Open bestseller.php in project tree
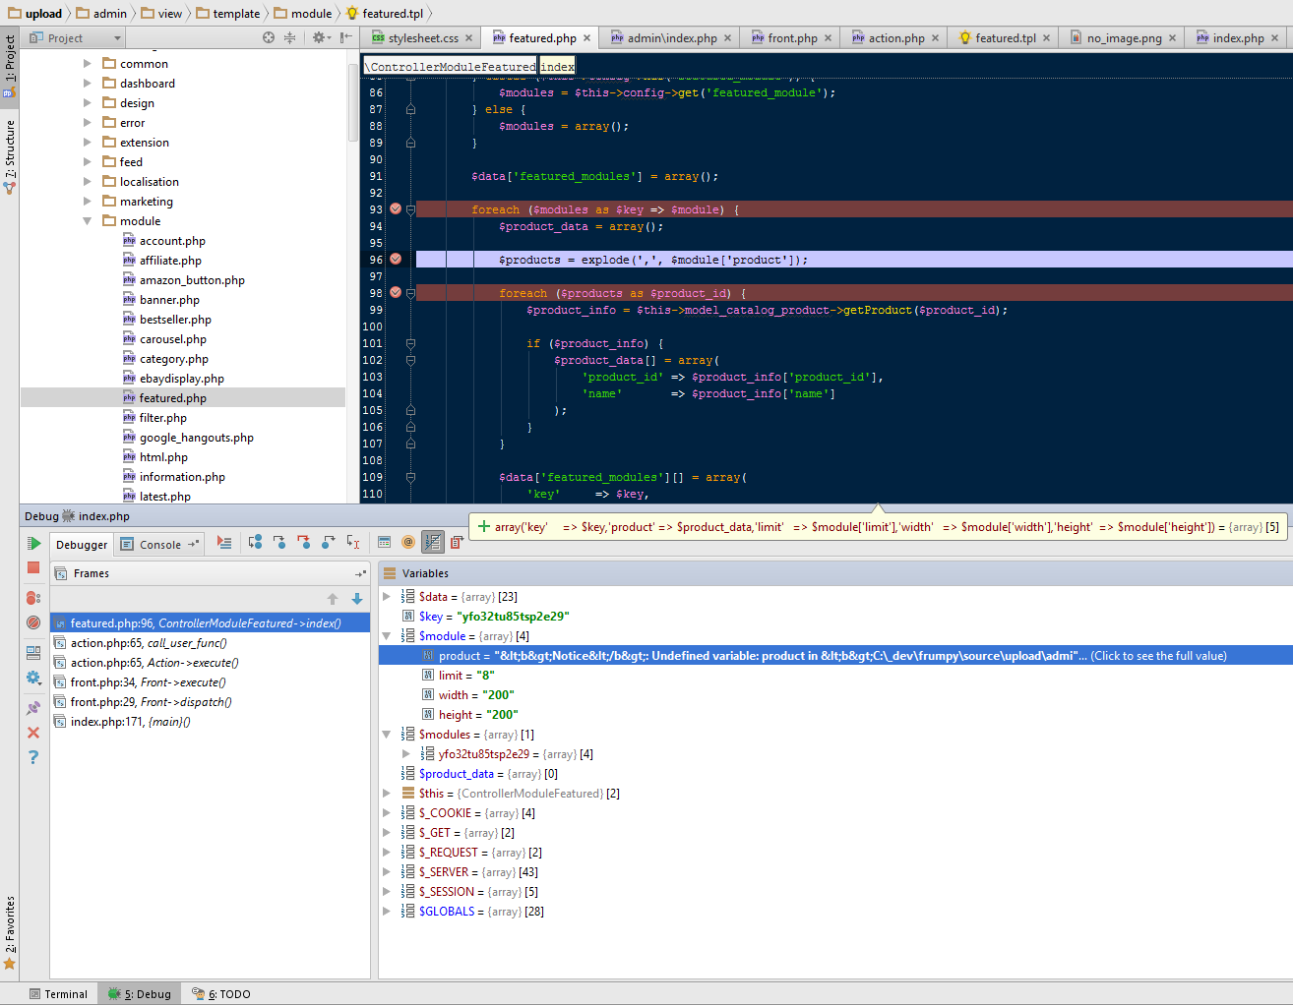This screenshot has height=1006, width=1293. 167,320
